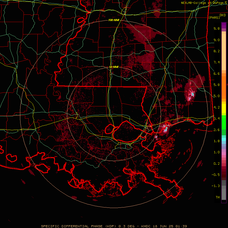Click the 1.8 scale value
Viewport: 228px width, 228px height.
[x=217, y=141]
